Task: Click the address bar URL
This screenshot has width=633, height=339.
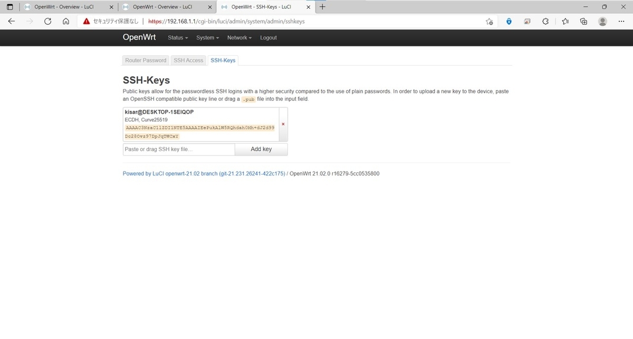Action: pyautogui.click(x=226, y=22)
